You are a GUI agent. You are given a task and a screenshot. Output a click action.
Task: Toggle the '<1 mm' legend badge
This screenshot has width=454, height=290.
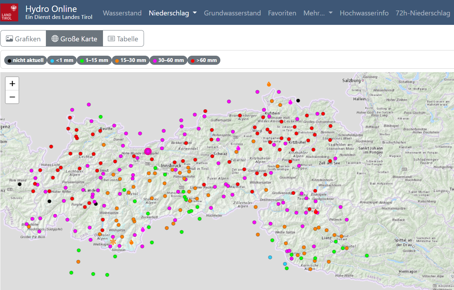62,60
